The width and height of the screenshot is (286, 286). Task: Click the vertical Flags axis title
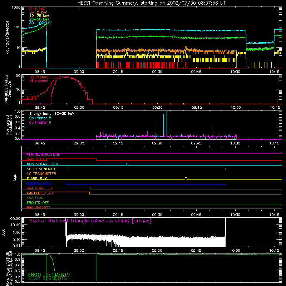pos(15,179)
